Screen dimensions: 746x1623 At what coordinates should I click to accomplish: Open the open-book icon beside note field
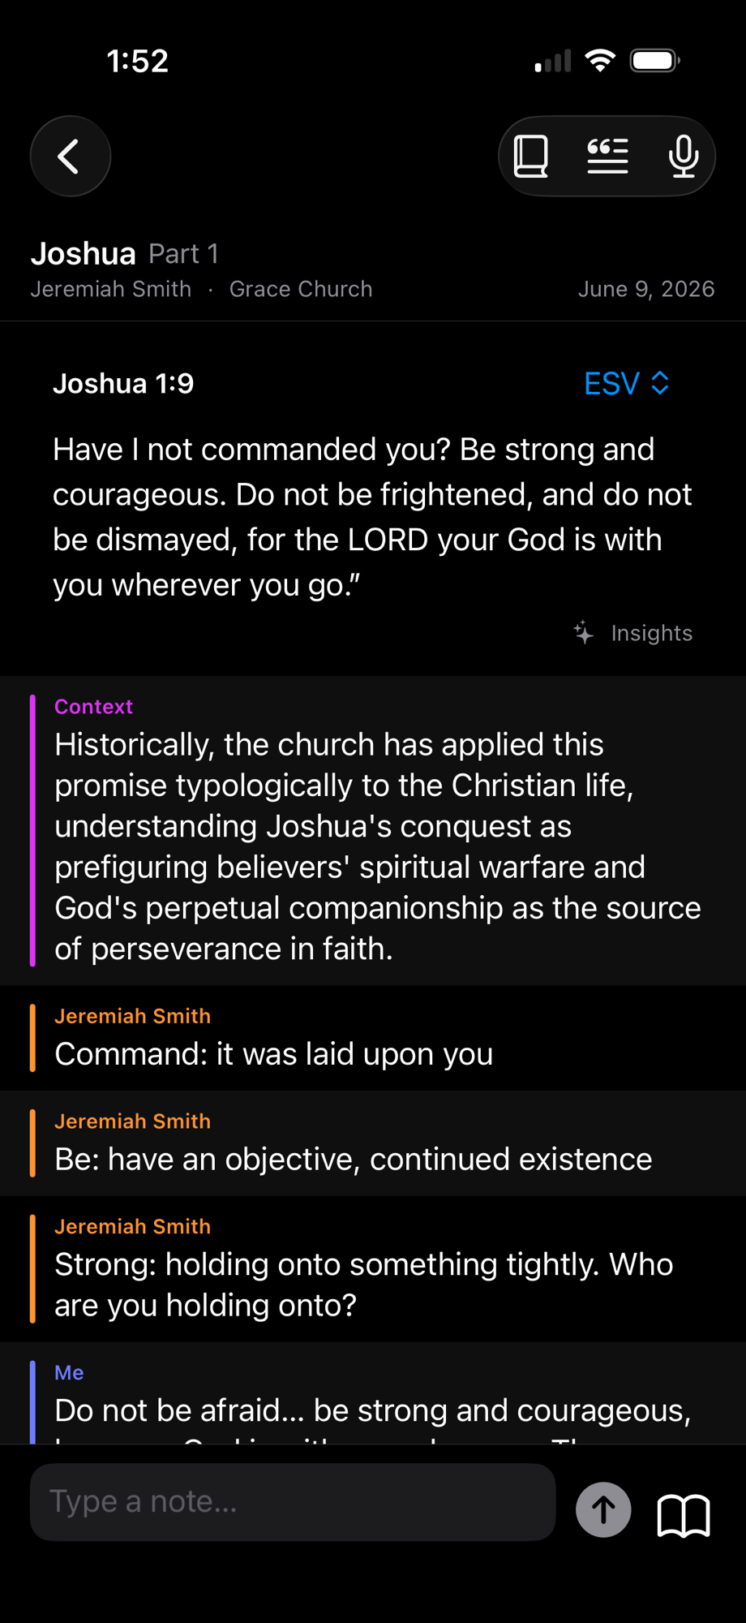[x=684, y=1515]
